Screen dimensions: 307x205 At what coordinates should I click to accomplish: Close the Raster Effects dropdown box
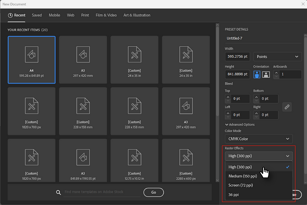coord(259,156)
